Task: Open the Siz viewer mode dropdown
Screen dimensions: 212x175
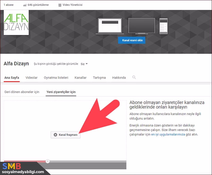Action: [x=84, y=64]
